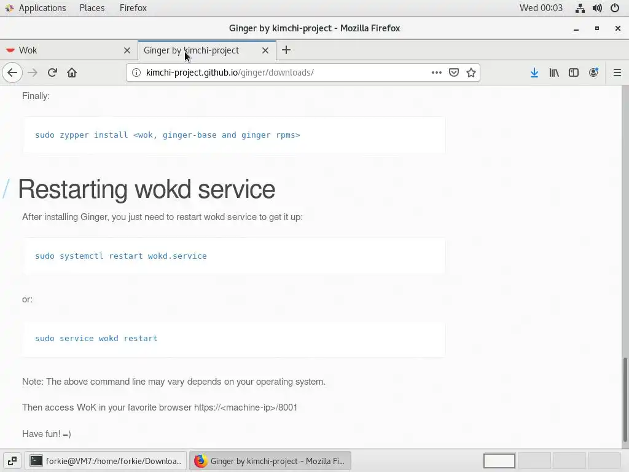Switch to the fourth workspace
This screenshot has height=472, width=629.
pyautogui.click(x=604, y=461)
